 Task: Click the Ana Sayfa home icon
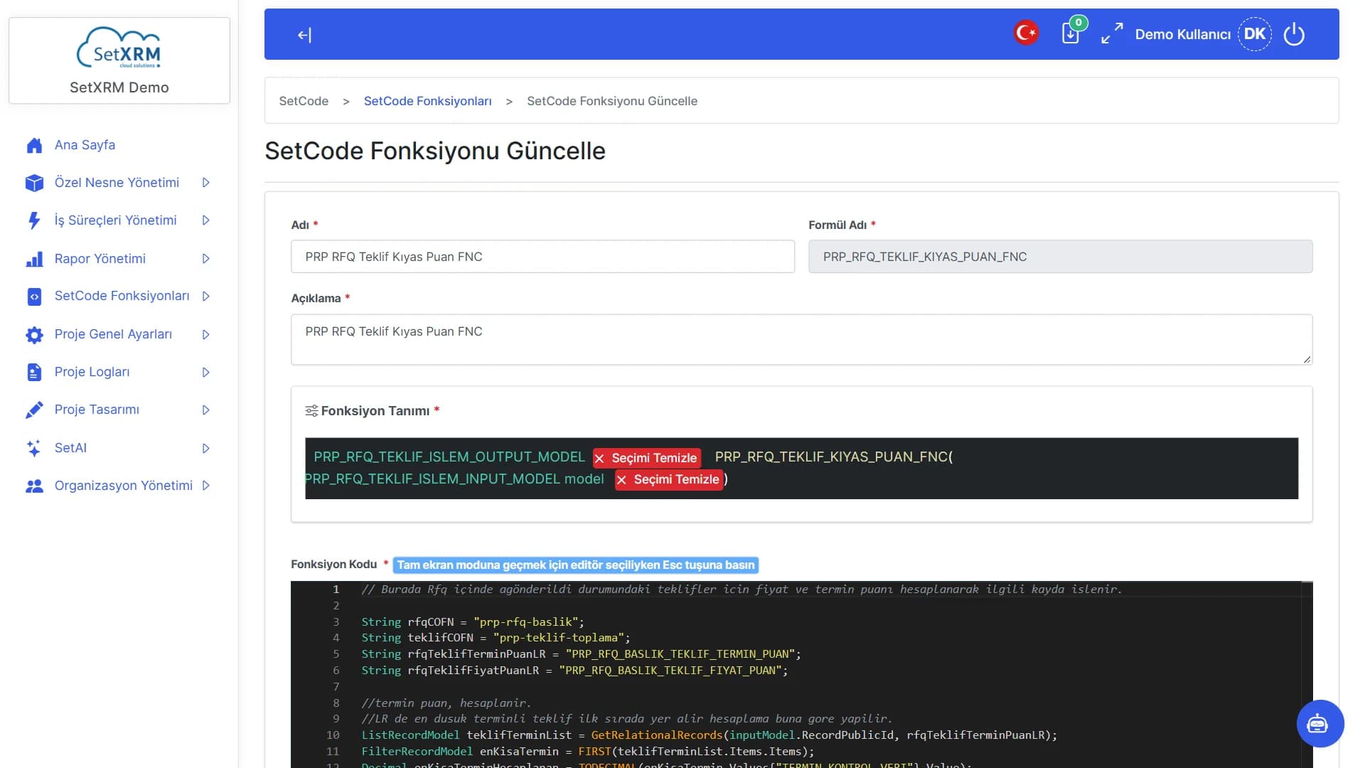pos(34,145)
